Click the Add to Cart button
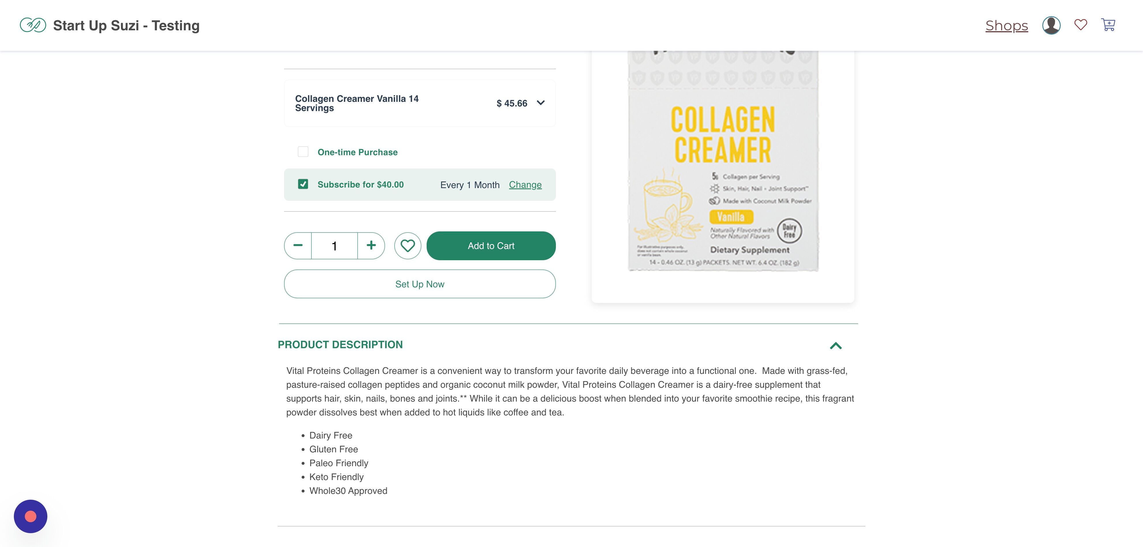Screen dimensions: 1143x547 491,246
